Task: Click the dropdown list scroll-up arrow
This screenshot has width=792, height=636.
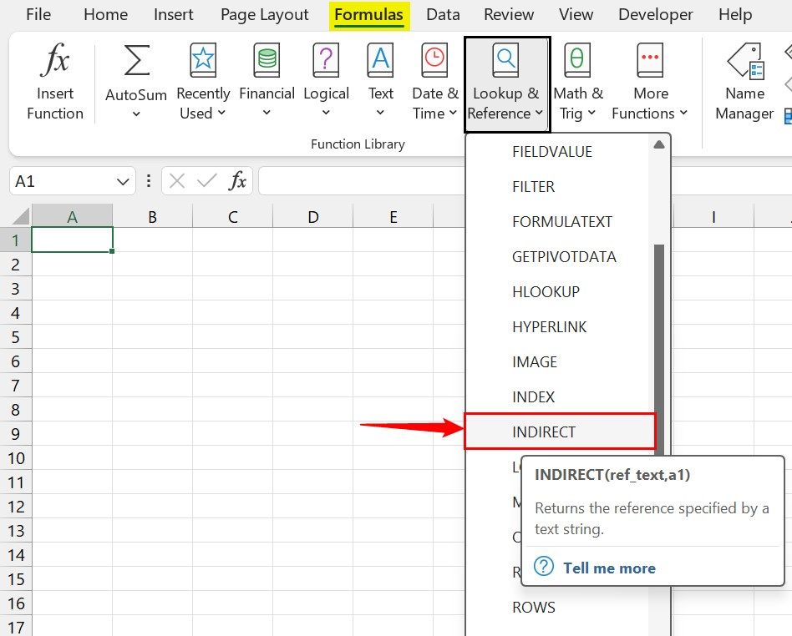Action: (x=658, y=145)
